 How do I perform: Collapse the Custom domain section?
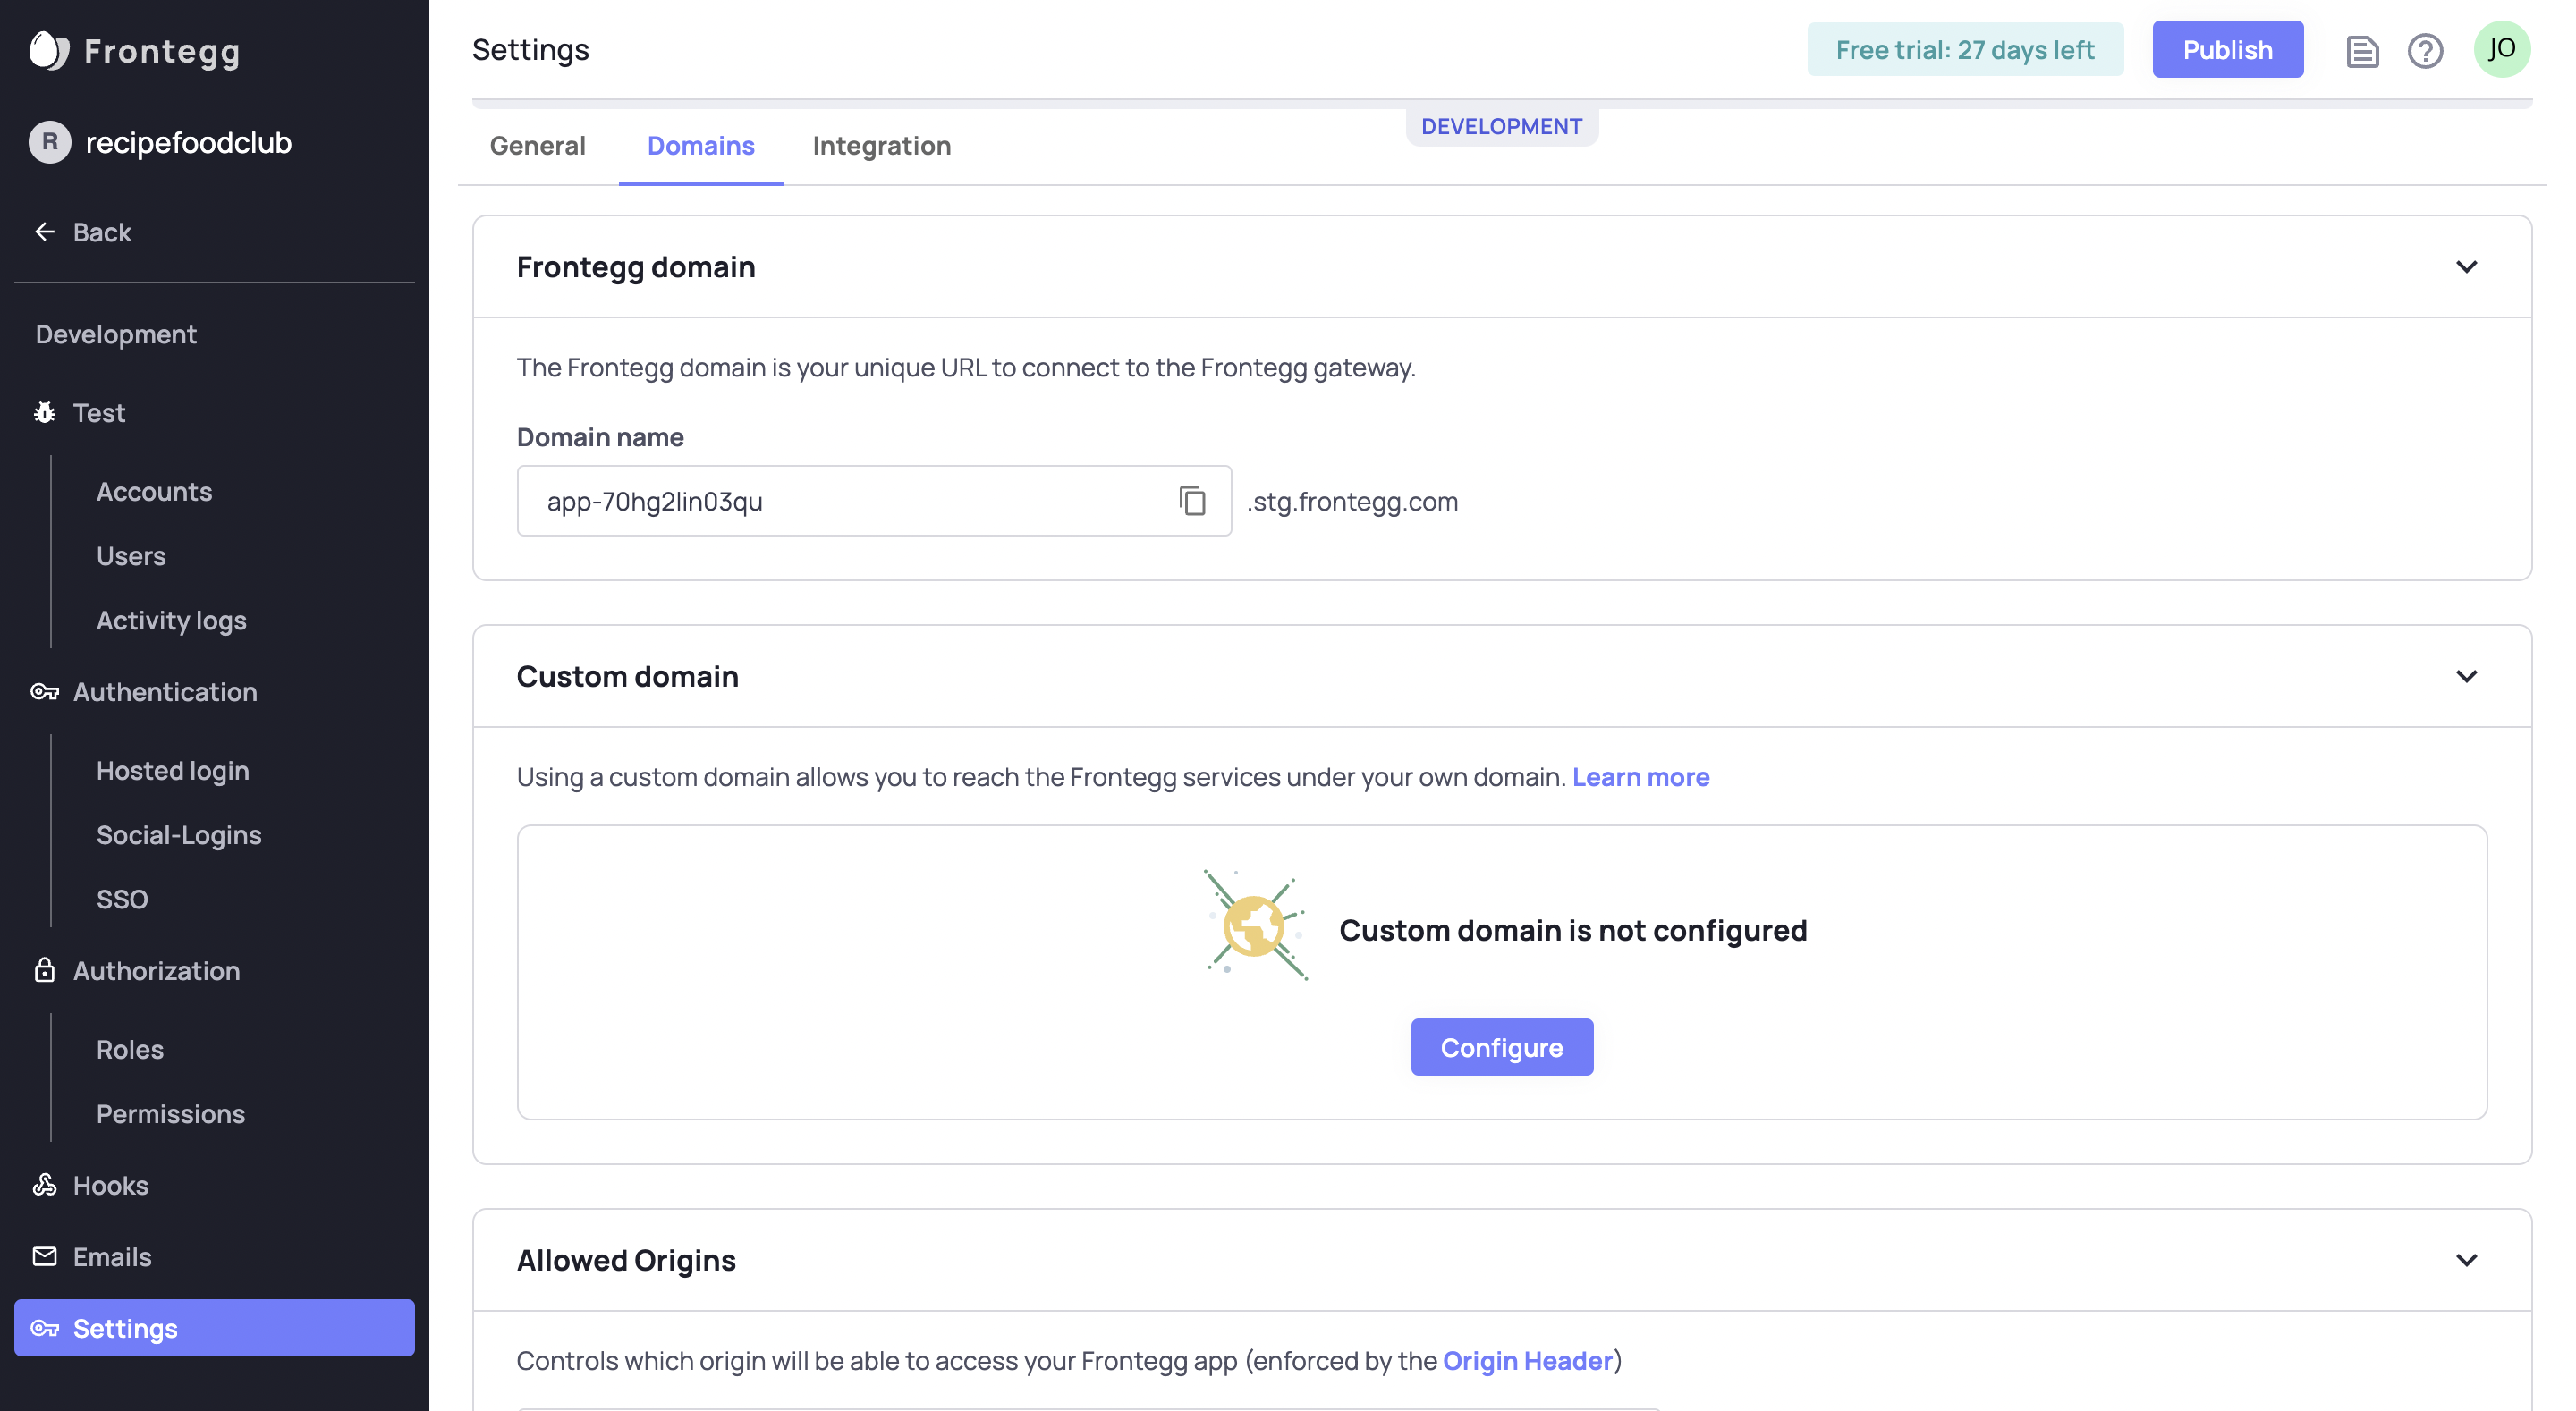pyautogui.click(x=2466, y=676)
